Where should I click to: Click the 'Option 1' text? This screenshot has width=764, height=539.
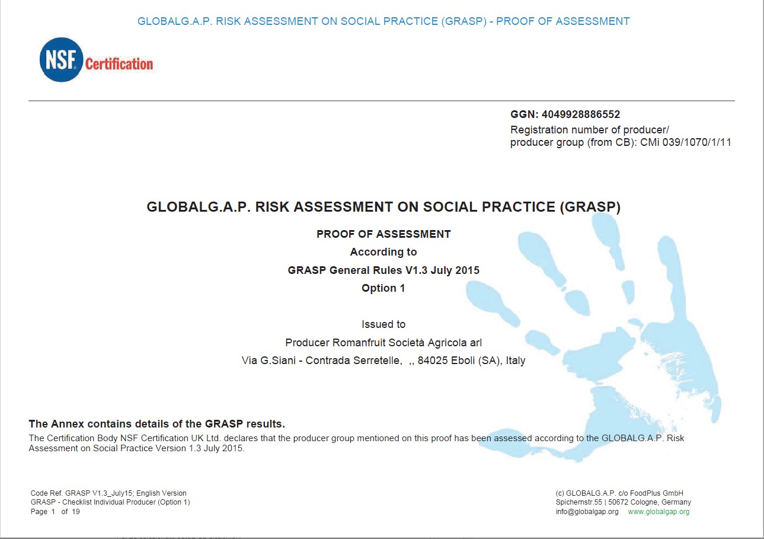tap(383, 288)
